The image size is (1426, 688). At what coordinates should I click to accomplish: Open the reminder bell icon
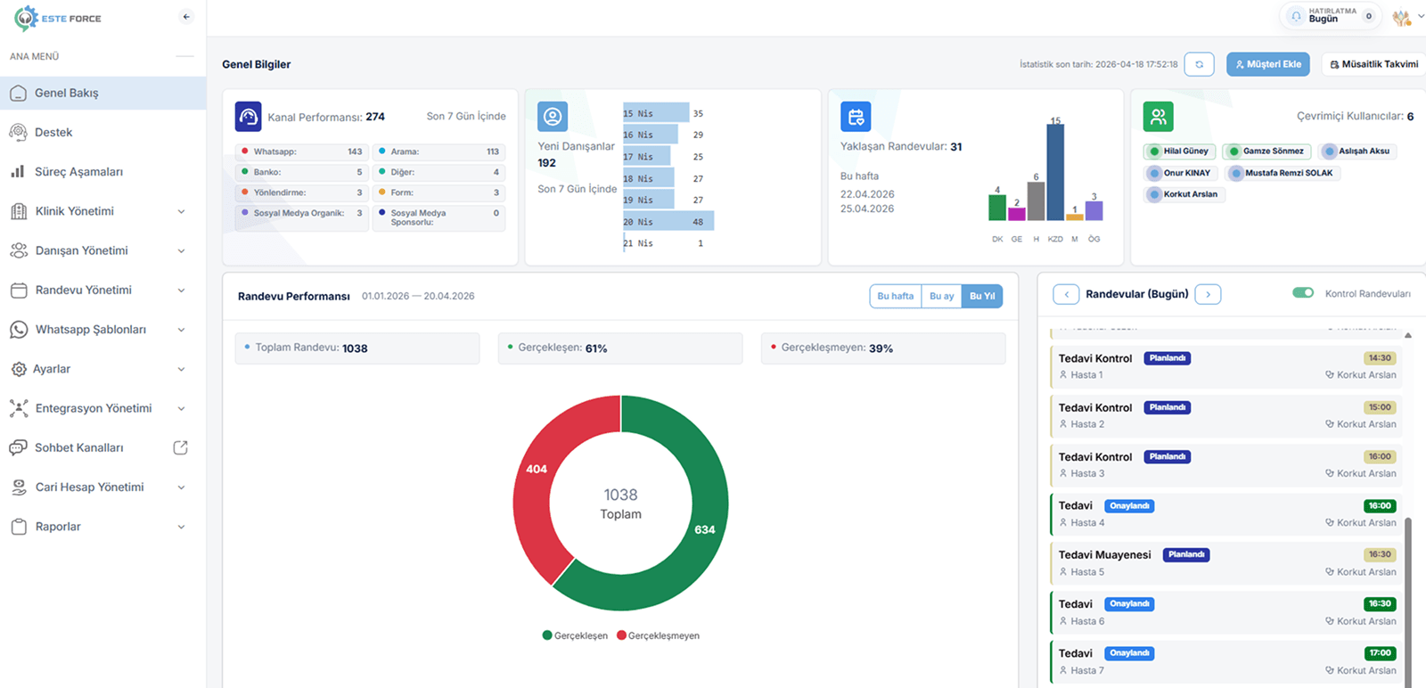click(x=1296, y=17)
